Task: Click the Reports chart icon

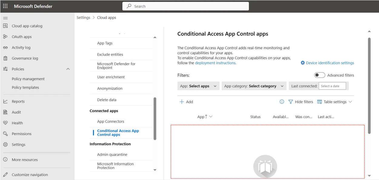Action: [5, 101]
